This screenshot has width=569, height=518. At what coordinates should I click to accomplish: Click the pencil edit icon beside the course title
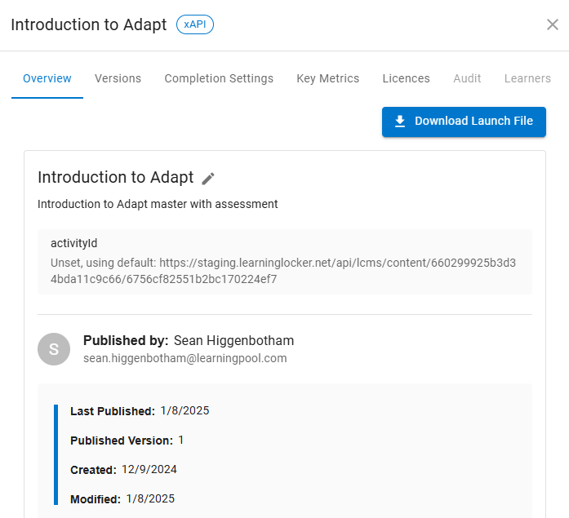tap(208, 178)
